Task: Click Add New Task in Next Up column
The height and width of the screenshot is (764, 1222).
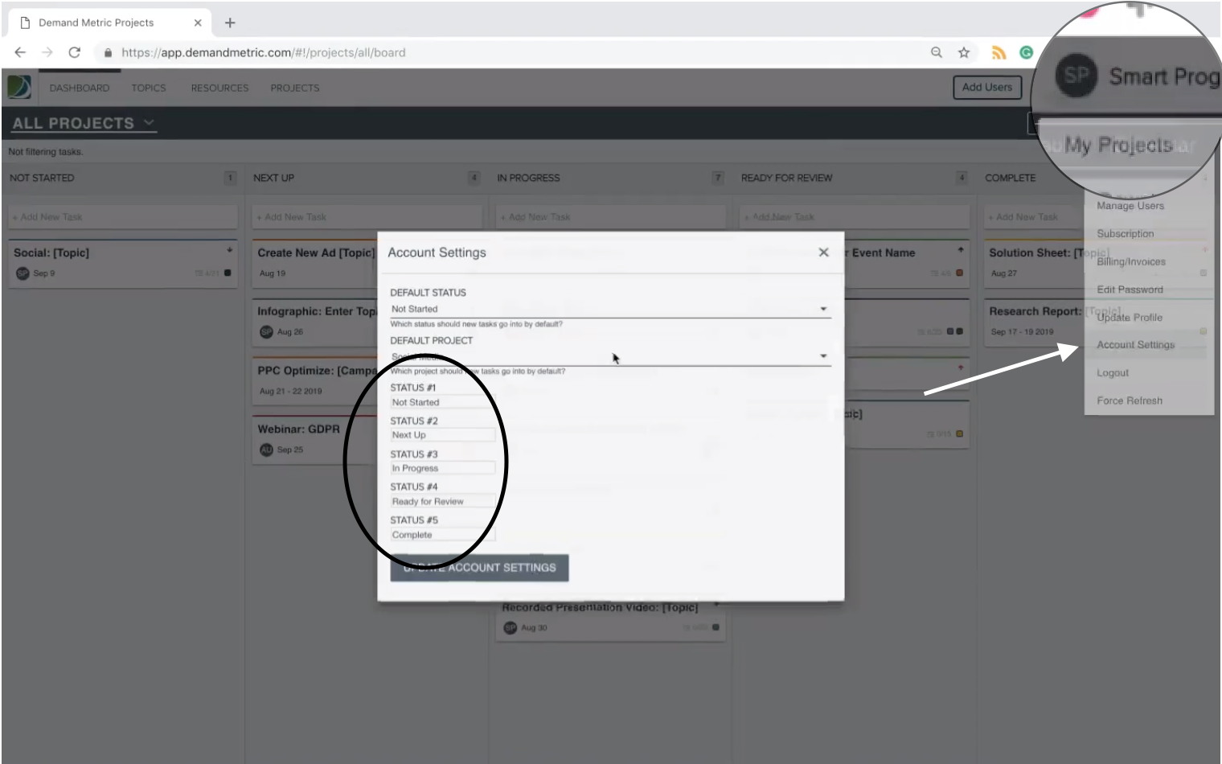Action: (x=367, y=217)
